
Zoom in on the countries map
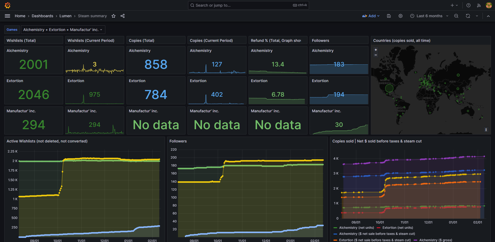click(376, 50)
